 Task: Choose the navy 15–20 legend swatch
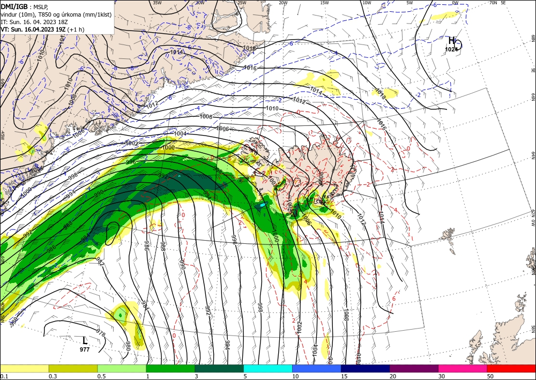click(366, 368)
